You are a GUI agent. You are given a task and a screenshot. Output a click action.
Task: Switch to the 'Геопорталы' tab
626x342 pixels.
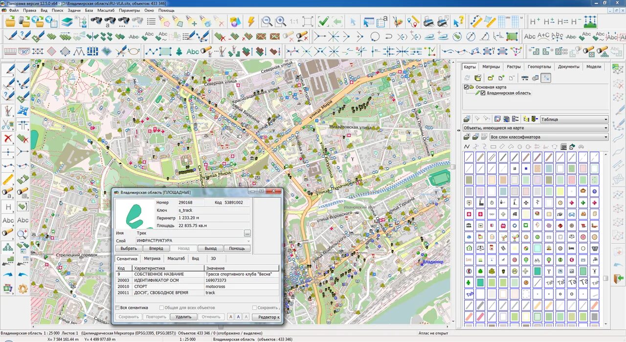tap(539, 66)
